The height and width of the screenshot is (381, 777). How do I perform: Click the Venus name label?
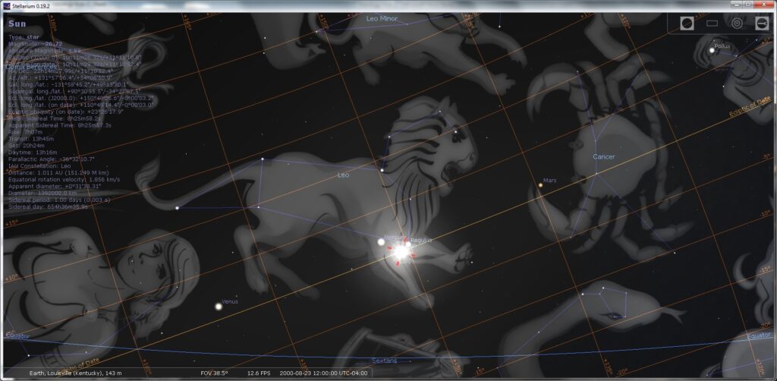(x=230, y=301)
